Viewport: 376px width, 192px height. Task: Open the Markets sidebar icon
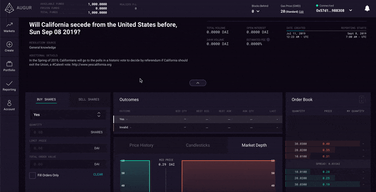pyautogui.click(x=9, y=24)
